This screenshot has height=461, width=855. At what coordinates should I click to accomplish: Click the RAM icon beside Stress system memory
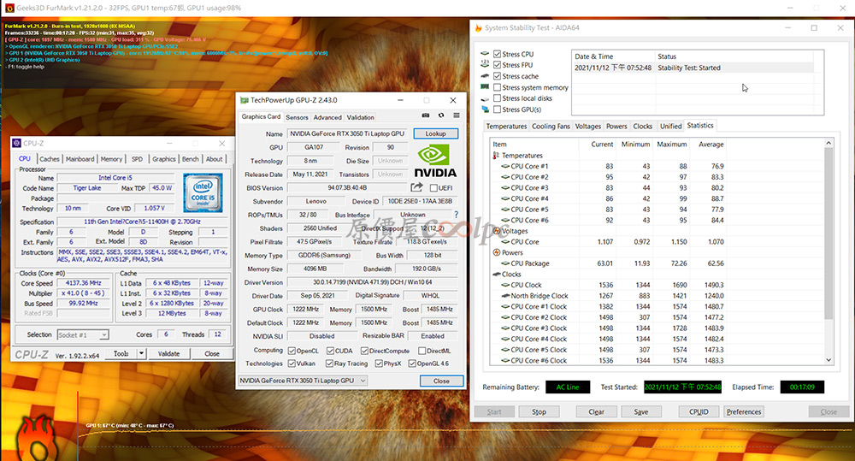485,87
